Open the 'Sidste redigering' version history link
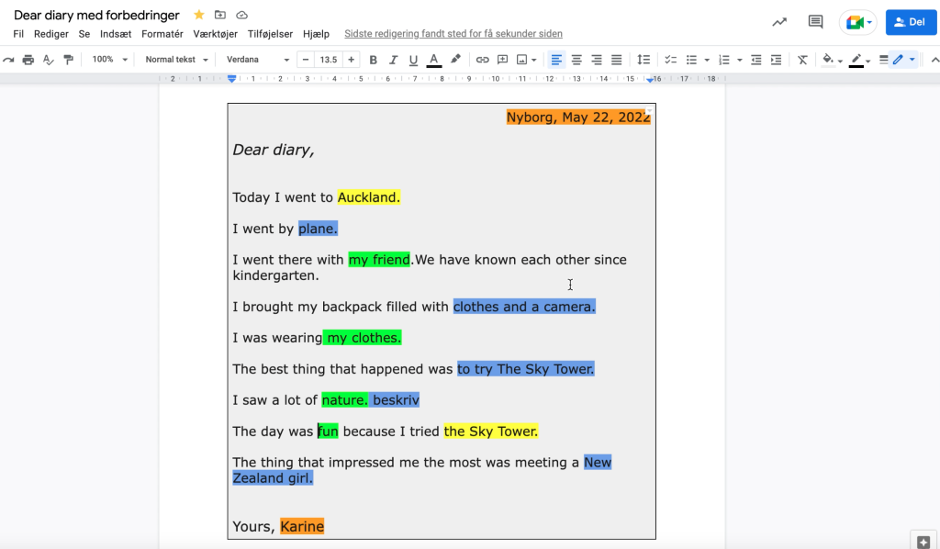 pos(453,34)
